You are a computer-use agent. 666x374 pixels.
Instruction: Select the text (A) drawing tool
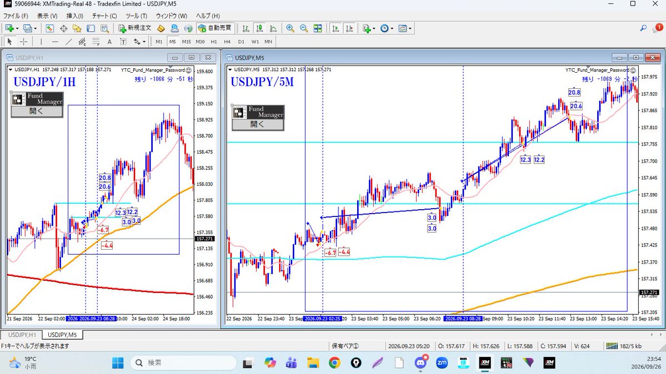click(x=109, y=42)
